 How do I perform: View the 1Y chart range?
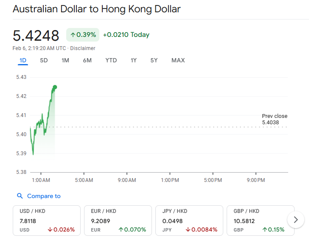click(x=133, y=60)
